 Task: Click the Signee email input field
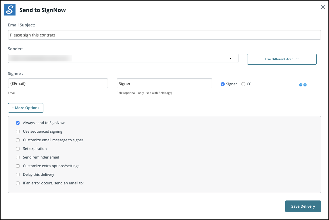point(58,84)
